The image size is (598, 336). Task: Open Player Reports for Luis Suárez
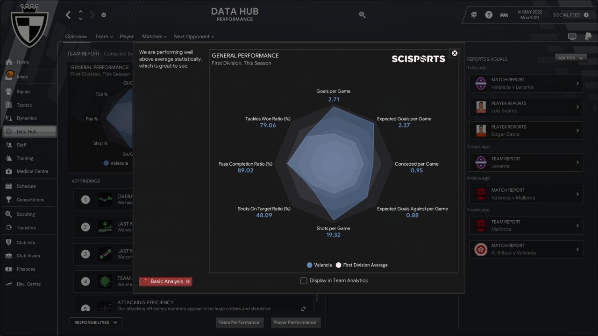[x=526, y=107]
